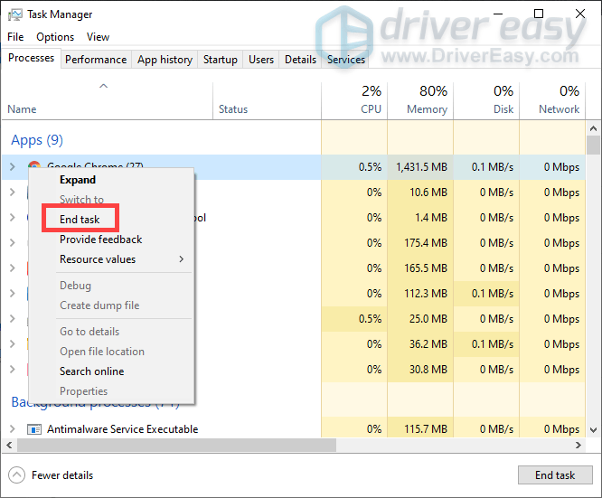This screenshot has width=602, height=498.
Task: Click the 1,431.5 MB memory cell
Action: pos(420,166)
